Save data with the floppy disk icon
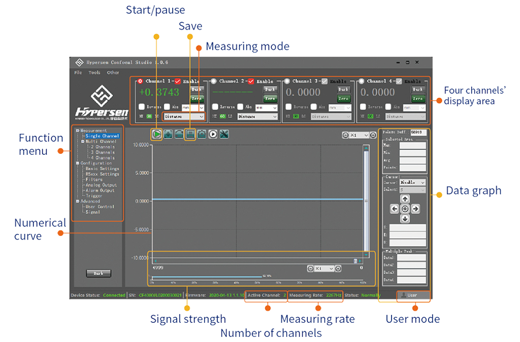This screenshot has height=342, width=520. [190, 134]
